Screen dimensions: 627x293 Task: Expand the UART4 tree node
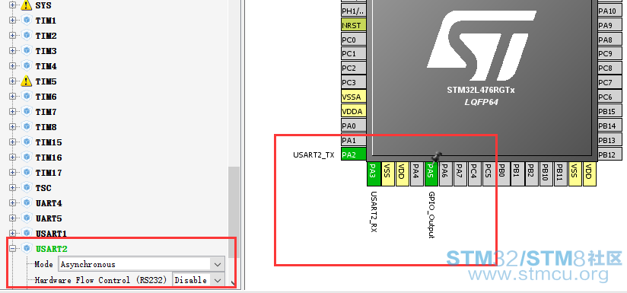pos(13,202)
